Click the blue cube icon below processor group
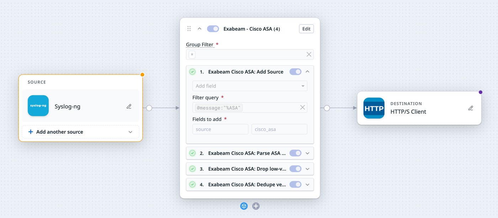Image resolution: width=498 pixels, height=218 pixels. coord(244,206)
